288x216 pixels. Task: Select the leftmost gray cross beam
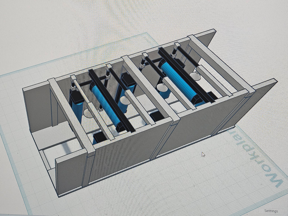click(71, 116)
